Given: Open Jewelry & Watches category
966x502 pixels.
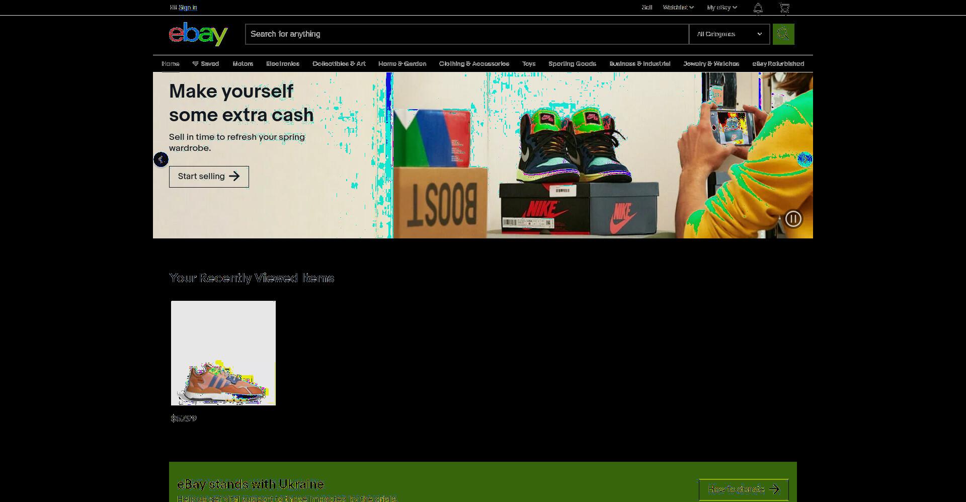Looking at the screenshot, I should (711, 64).
